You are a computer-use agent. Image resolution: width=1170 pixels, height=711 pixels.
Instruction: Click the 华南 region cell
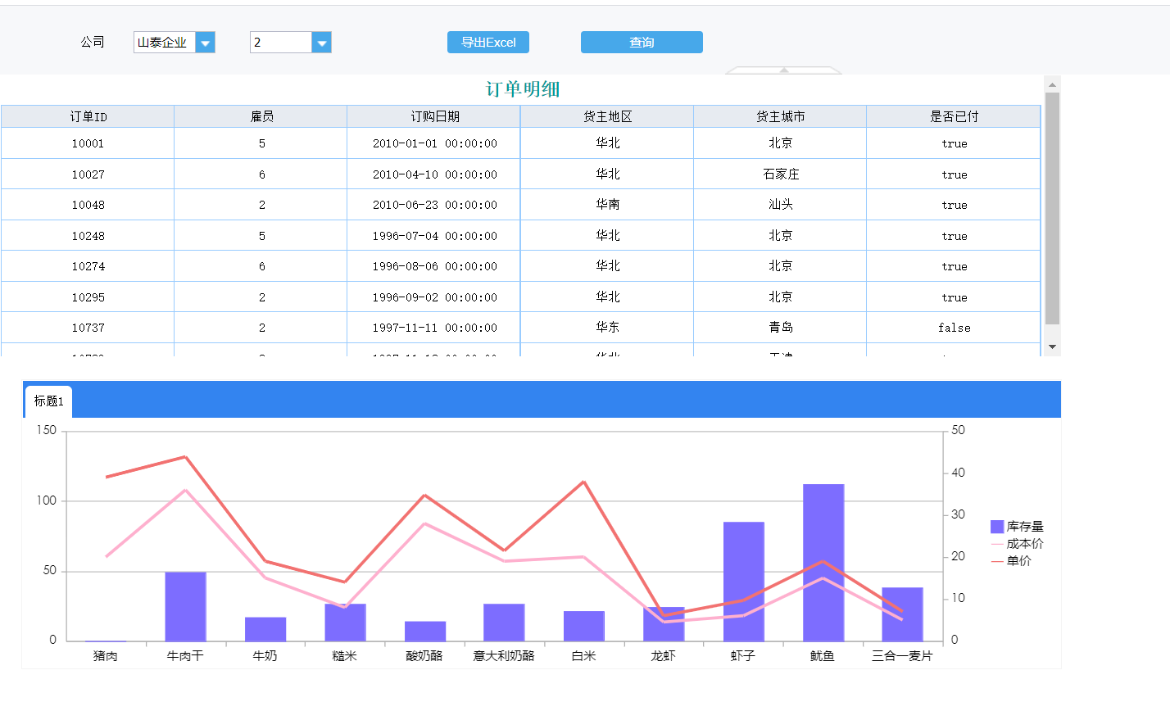607,205
